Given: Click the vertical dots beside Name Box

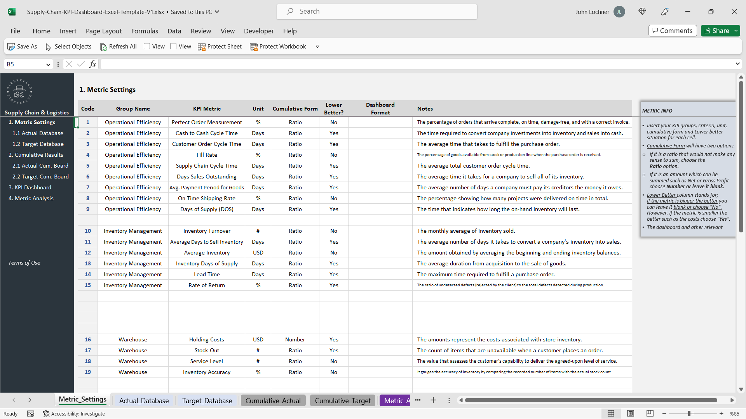Looking at the screenshot, I should point(58,64).
